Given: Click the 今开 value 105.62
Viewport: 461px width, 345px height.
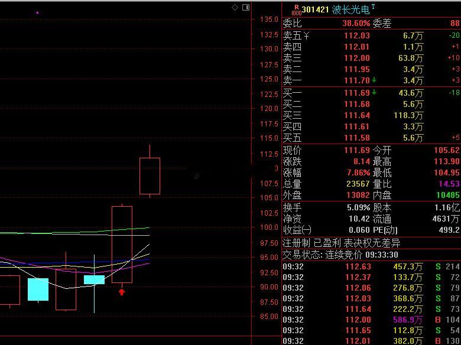Looking at the screenshot, I should tap(447, 151).
